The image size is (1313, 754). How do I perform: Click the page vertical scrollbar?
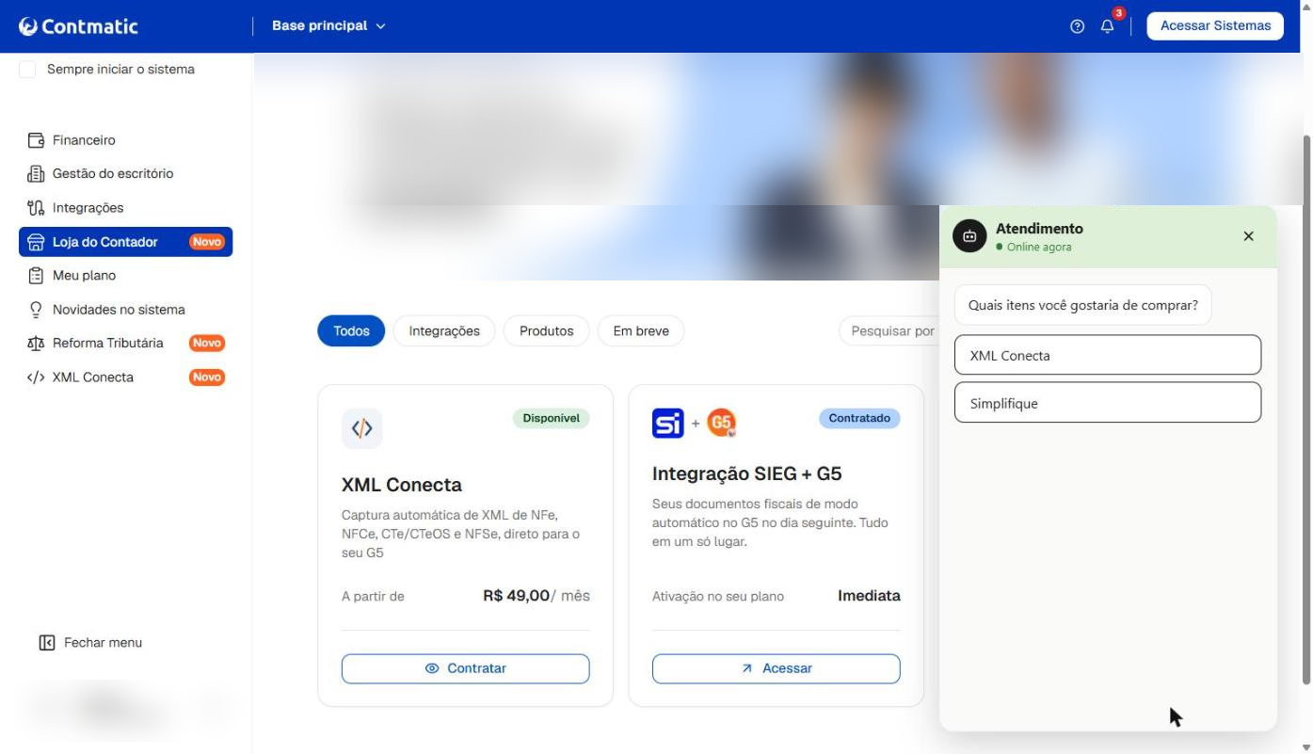(x=1305, y=409)
